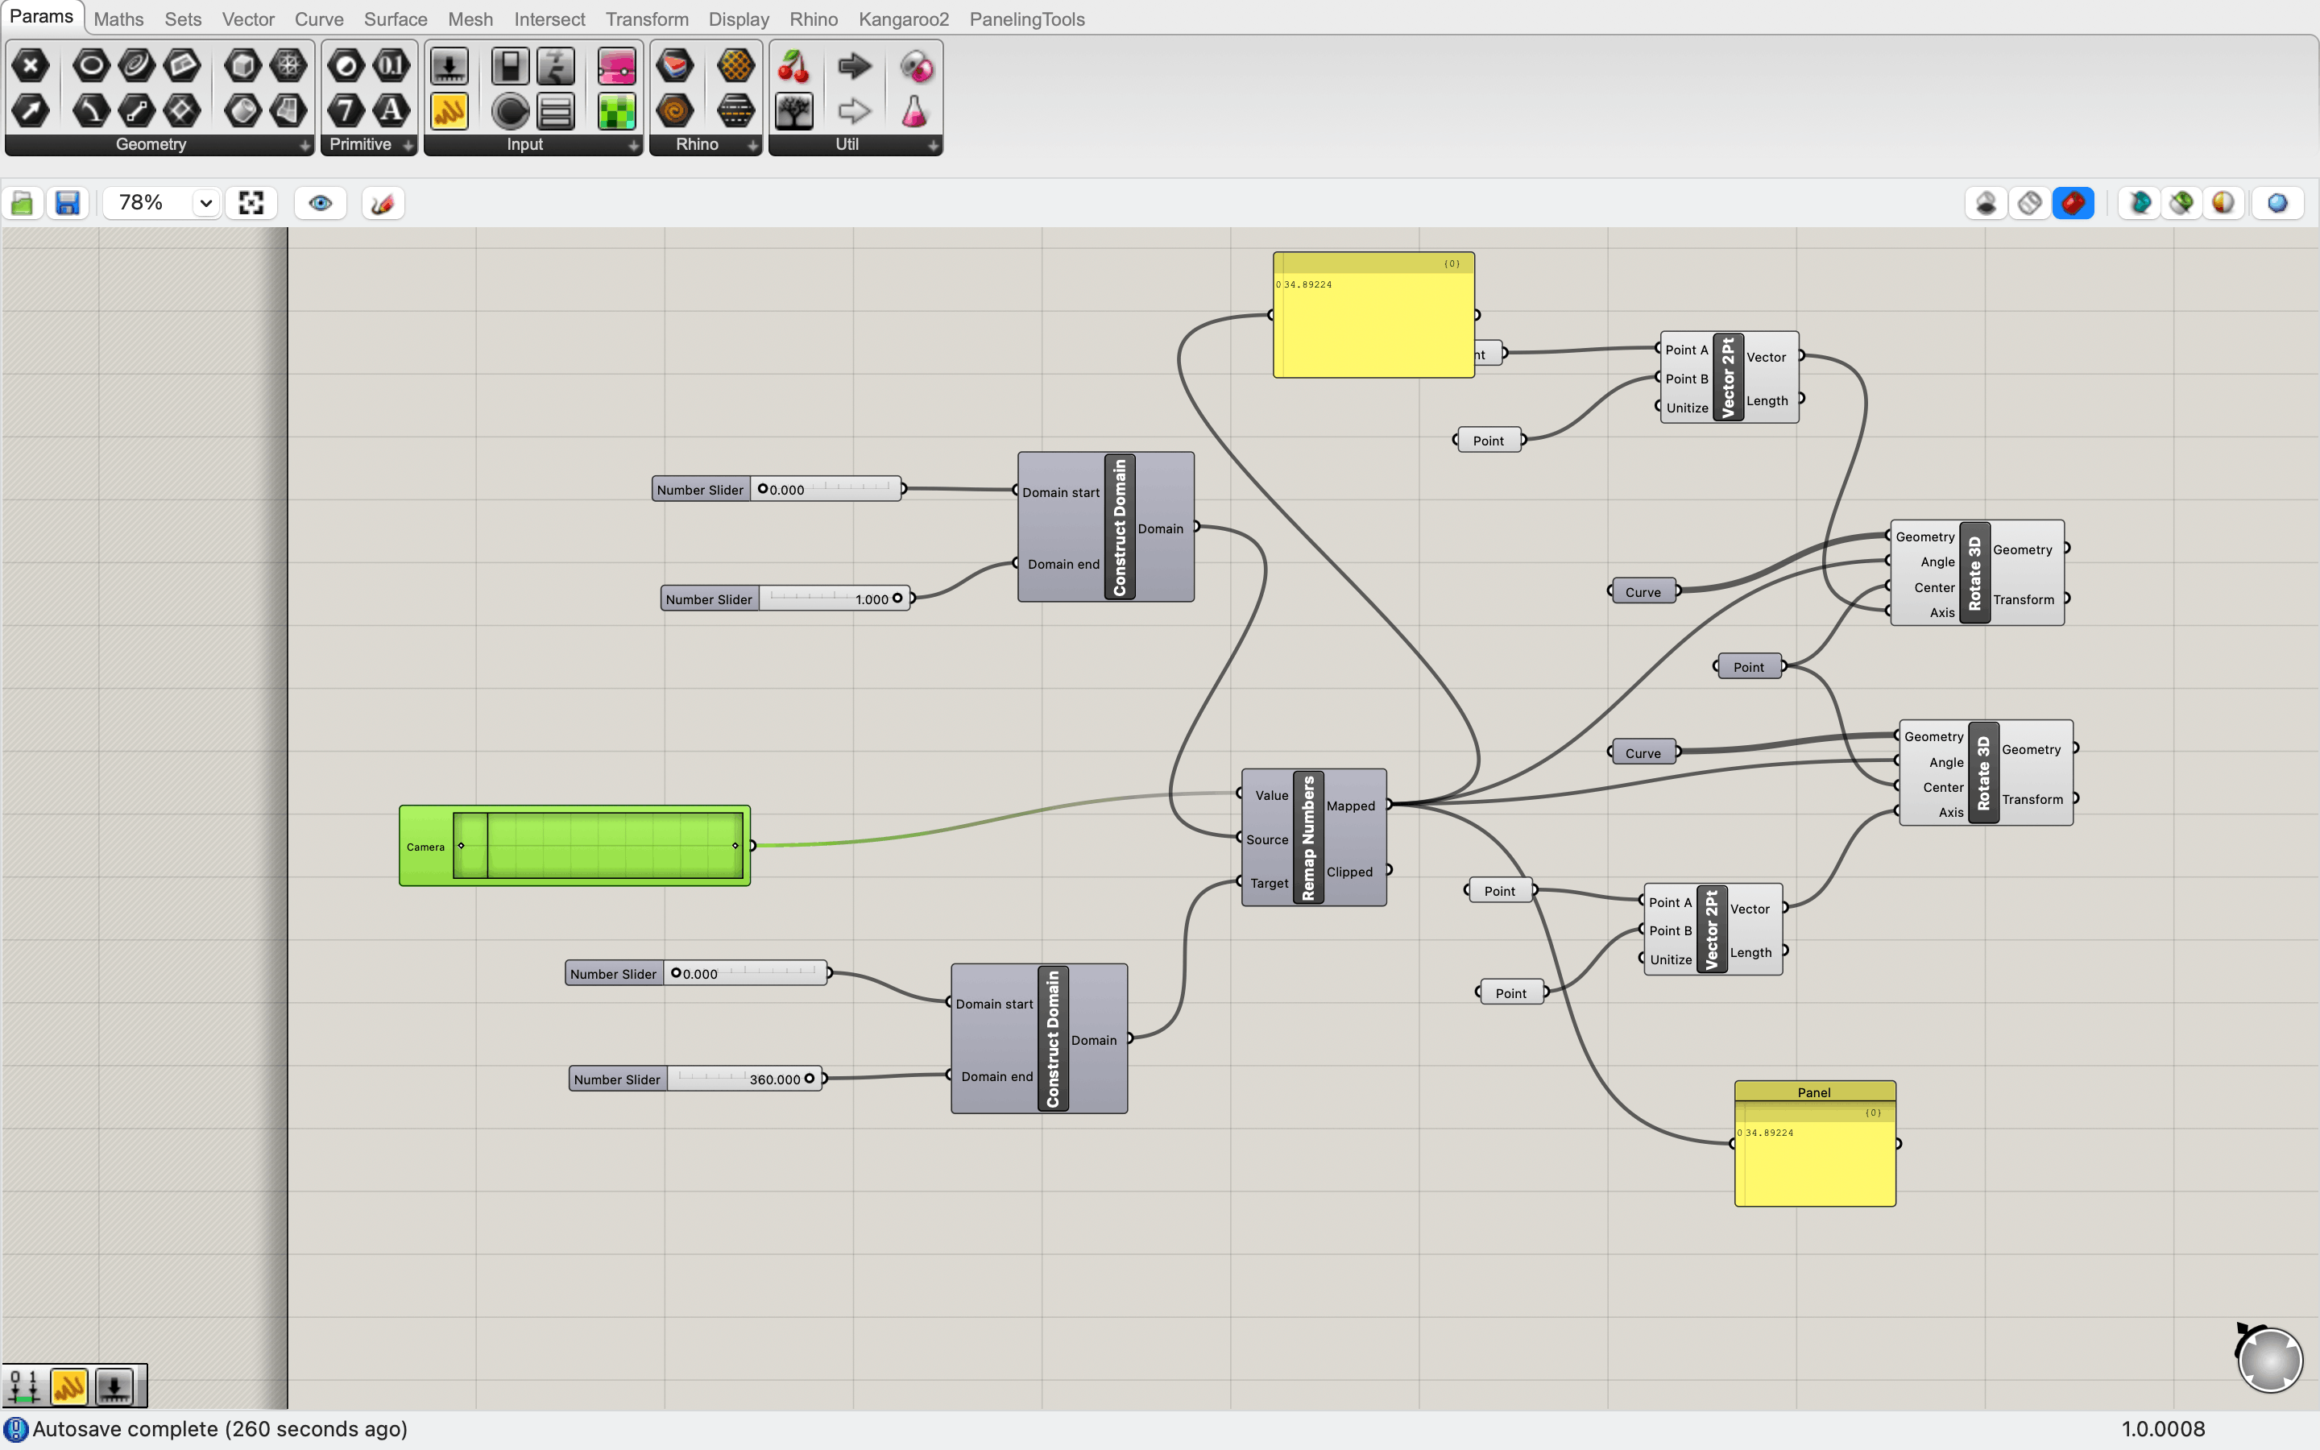The height and width of the screenshot is (1450, 2320).
Task: Click the Remap Numbers component
Action: (x=1308, y=838)
